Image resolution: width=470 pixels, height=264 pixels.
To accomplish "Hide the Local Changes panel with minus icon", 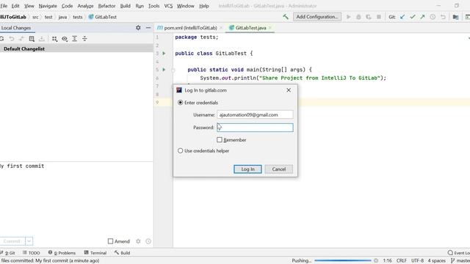I will point(148,28).
